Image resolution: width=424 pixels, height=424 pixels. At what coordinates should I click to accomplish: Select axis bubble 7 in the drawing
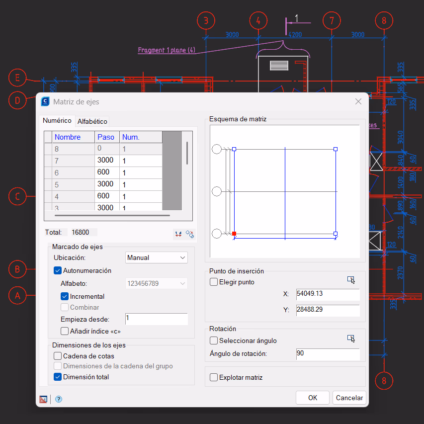point(332,20)
